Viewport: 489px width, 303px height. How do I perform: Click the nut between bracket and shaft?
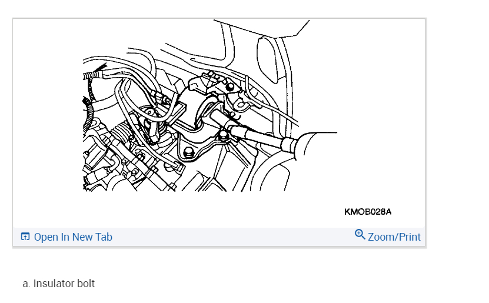[222, 135]
